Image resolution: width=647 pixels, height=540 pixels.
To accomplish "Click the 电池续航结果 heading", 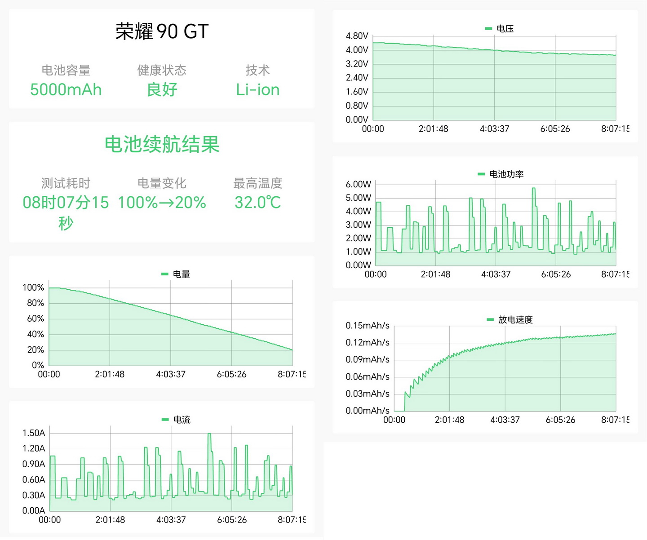I will tap(162, 144).
